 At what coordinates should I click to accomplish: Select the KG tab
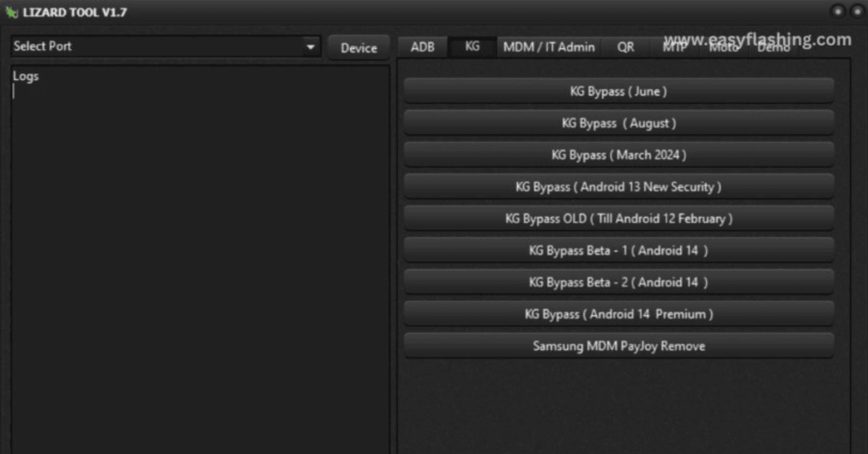click(472, 47)
